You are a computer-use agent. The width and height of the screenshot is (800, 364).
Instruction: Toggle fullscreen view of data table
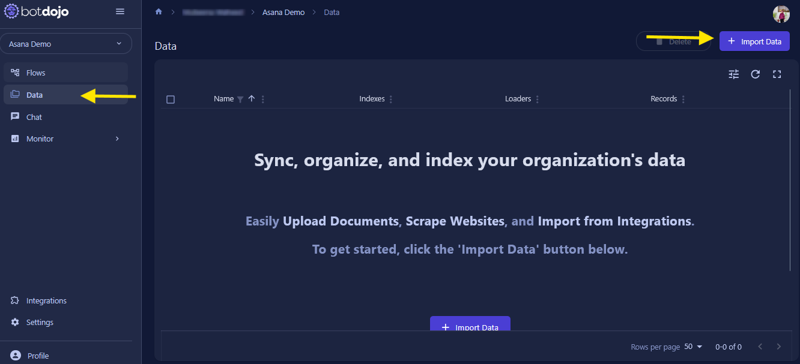777,74
